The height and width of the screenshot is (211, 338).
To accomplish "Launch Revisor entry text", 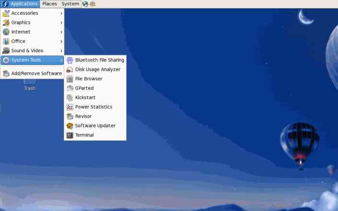I will pos(83,116).
